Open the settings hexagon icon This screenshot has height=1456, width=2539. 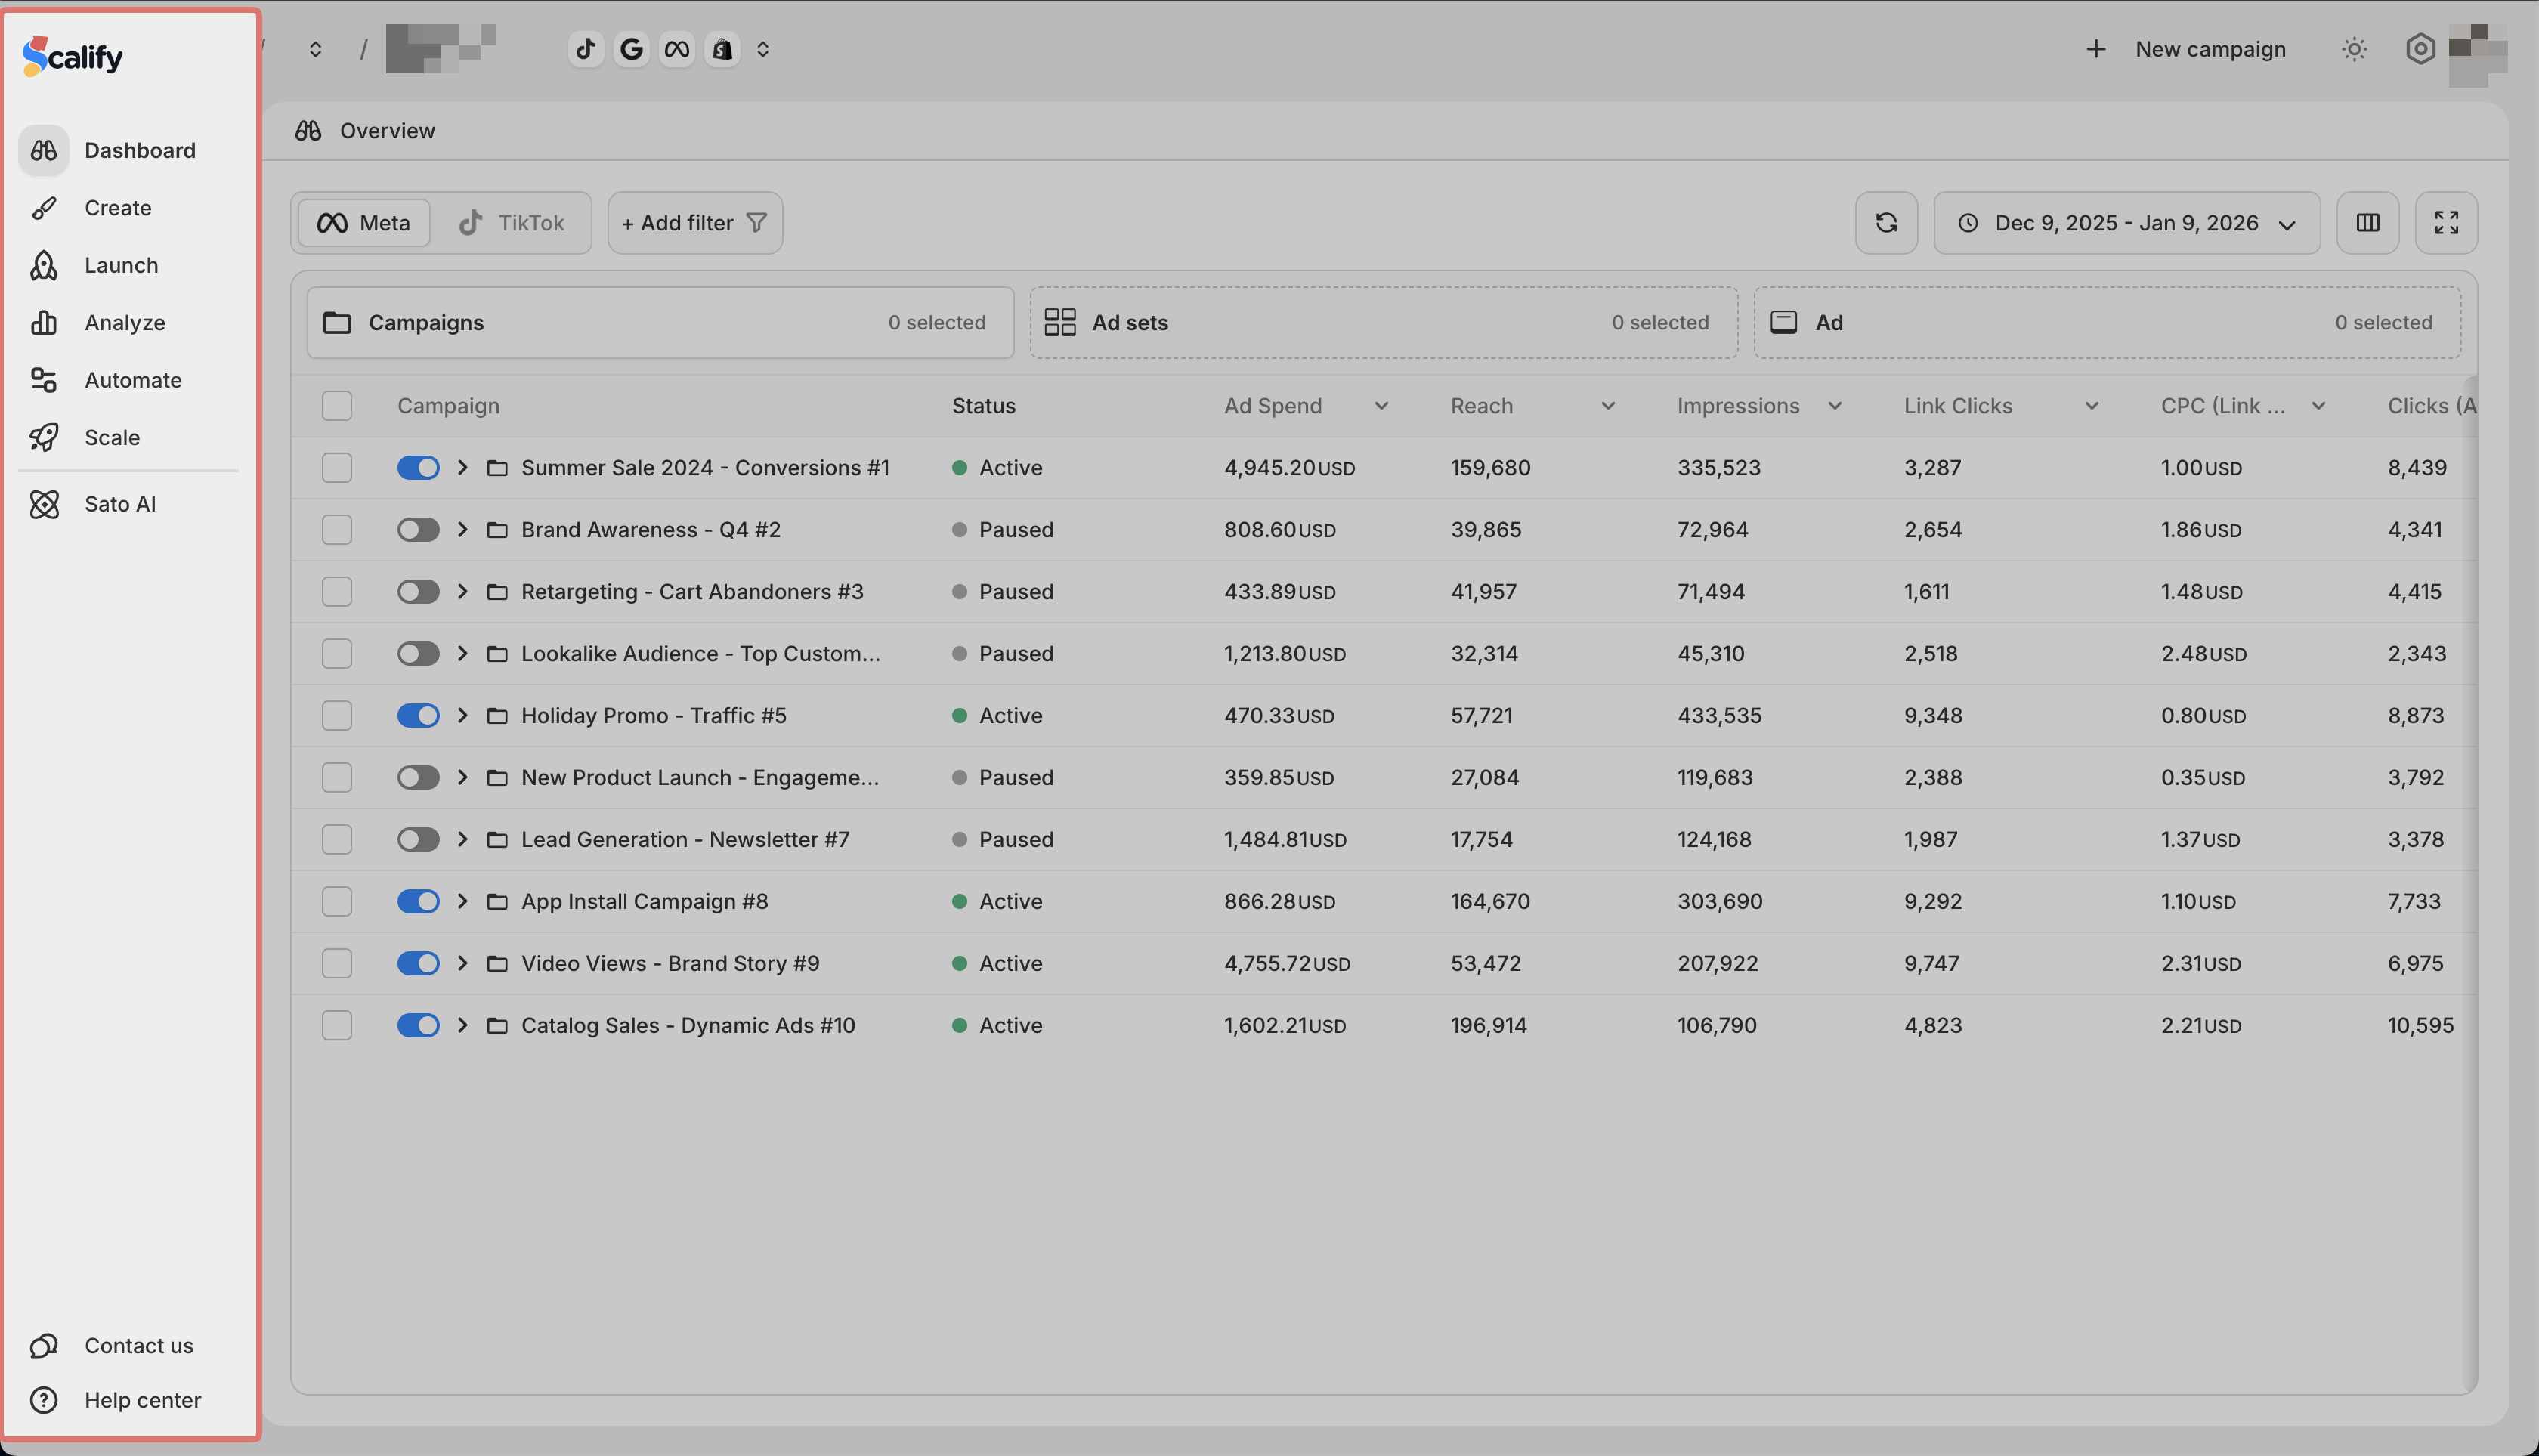coord(2420,49)
